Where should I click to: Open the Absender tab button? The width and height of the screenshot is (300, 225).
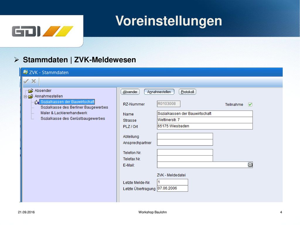(130, 92)
